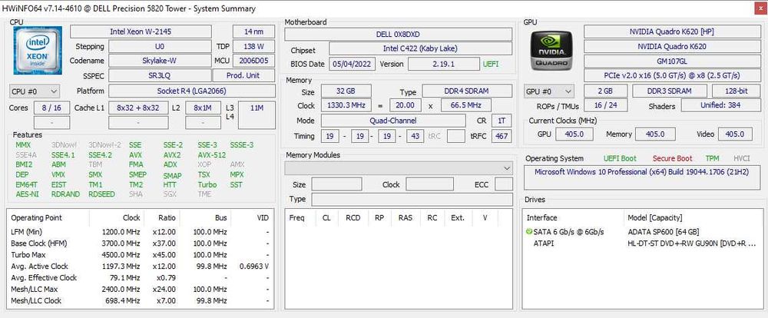The image size is (768, 318).
Task: Click the 16 / 24 ROPs/TMUs value
Action: tap(605, 105)
